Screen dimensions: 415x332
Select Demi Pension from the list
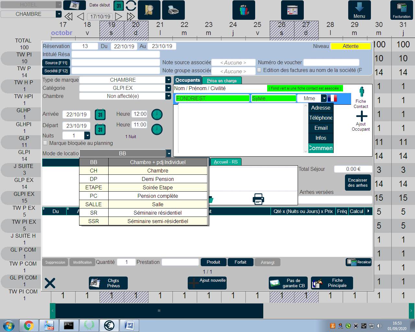(x=158, y=179)
